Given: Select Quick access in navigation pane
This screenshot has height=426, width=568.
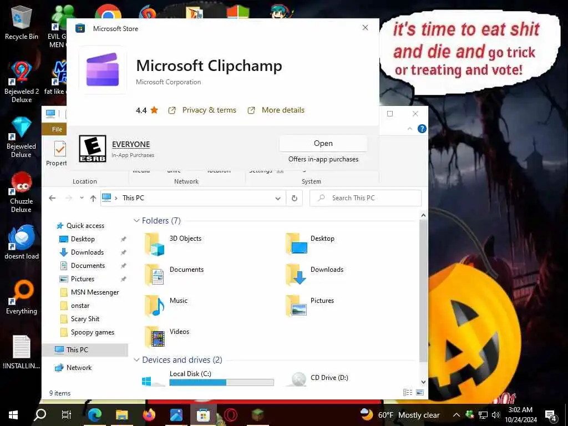Looking at the screenshot, I should point(85,226).
